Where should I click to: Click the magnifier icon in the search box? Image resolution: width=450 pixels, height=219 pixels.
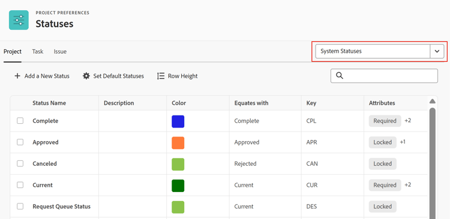coord(340,75)
